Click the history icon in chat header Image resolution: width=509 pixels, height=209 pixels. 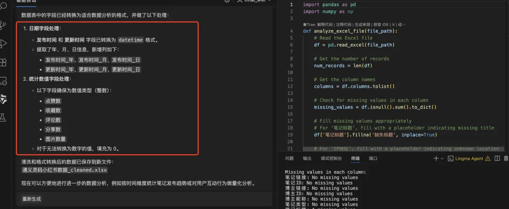point(227,1)
